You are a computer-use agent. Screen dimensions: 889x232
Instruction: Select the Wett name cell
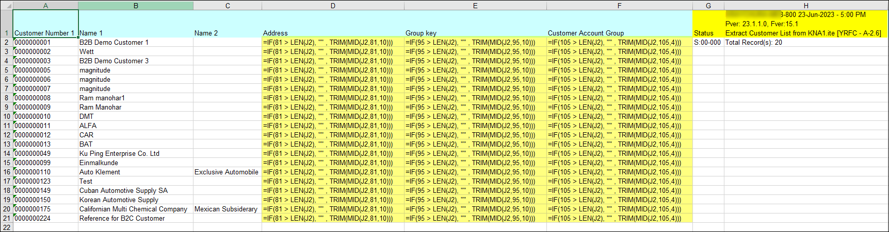click(x=136, y=51)
